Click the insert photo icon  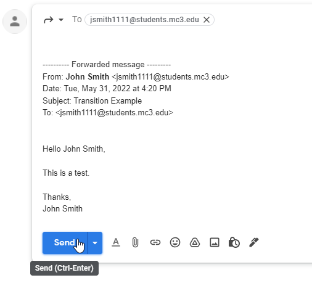tap(215, 242)
